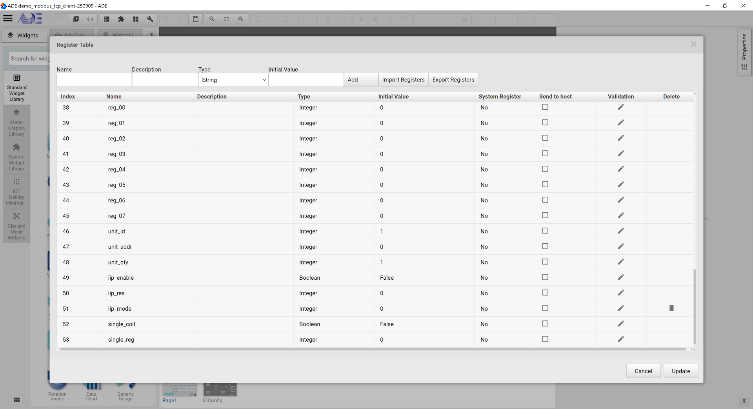This screenshot has width=753, height=409.
Task: Toggle Send to host for iip_res
Action: coord(545,293)
